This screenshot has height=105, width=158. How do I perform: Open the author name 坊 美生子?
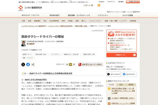tap(31, 44)
